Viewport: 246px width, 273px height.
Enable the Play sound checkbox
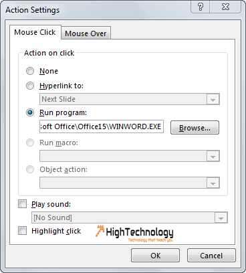coord(22,204)
